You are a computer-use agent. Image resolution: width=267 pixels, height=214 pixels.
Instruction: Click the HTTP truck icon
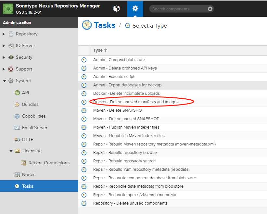pyautogui.click(x=17, y=139)
